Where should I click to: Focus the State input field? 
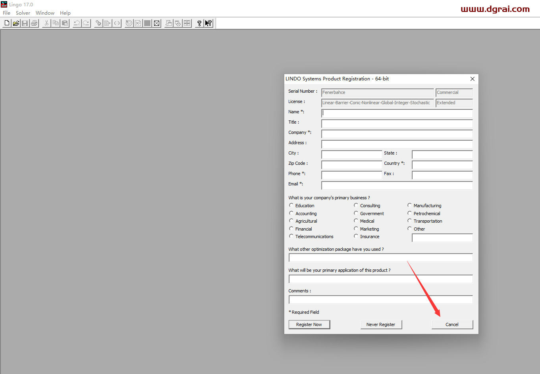point(442,155)
